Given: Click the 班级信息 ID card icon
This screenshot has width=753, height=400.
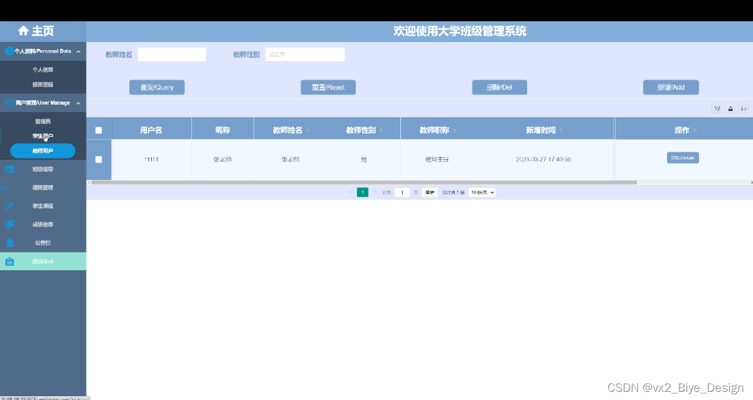Looking at the screenshot, I should (9, 169).
